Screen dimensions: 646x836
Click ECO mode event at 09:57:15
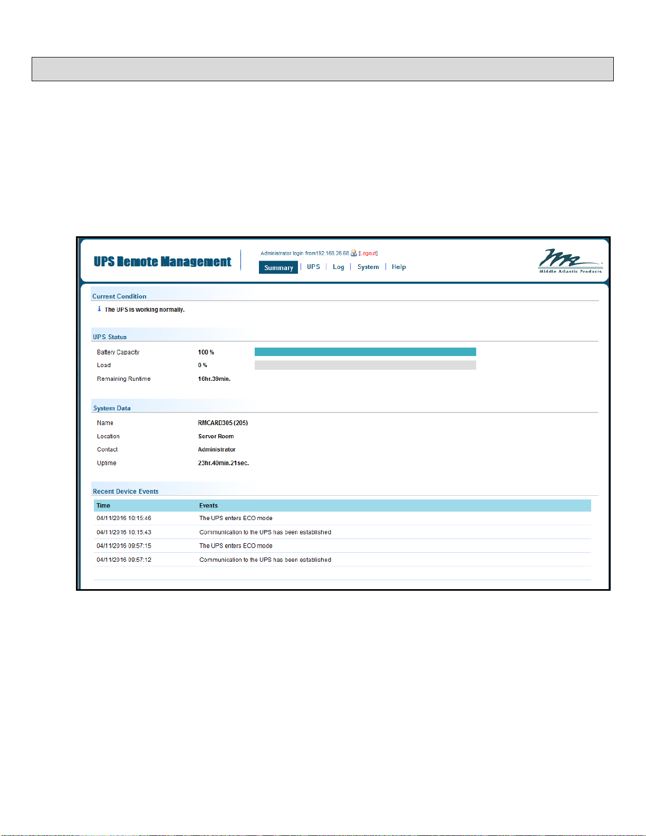(236, 546)
